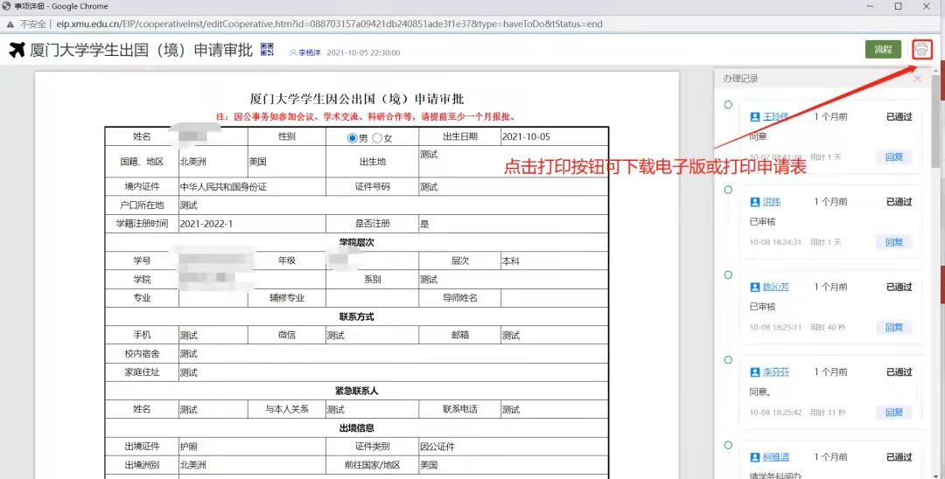Select the 男 radio button
The width and height of the screenshot is (945, 479).
[x=353, y=138]
